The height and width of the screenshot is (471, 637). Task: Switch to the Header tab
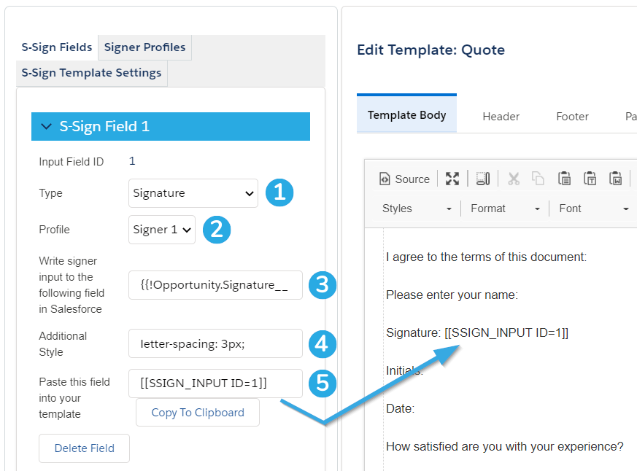coord(501,117)
